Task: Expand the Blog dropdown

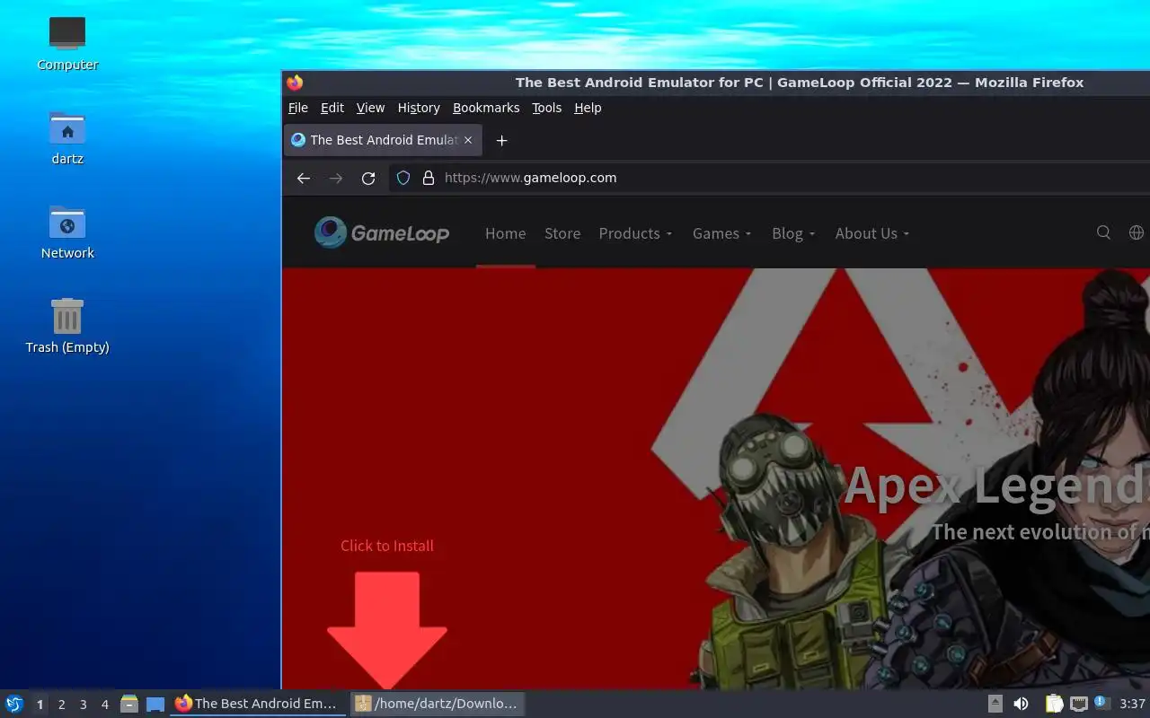Action: tap(793, 233)
